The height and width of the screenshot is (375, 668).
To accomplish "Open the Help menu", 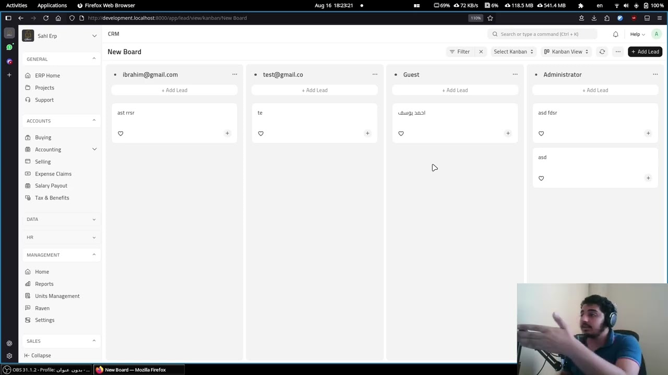I will 635,34.
